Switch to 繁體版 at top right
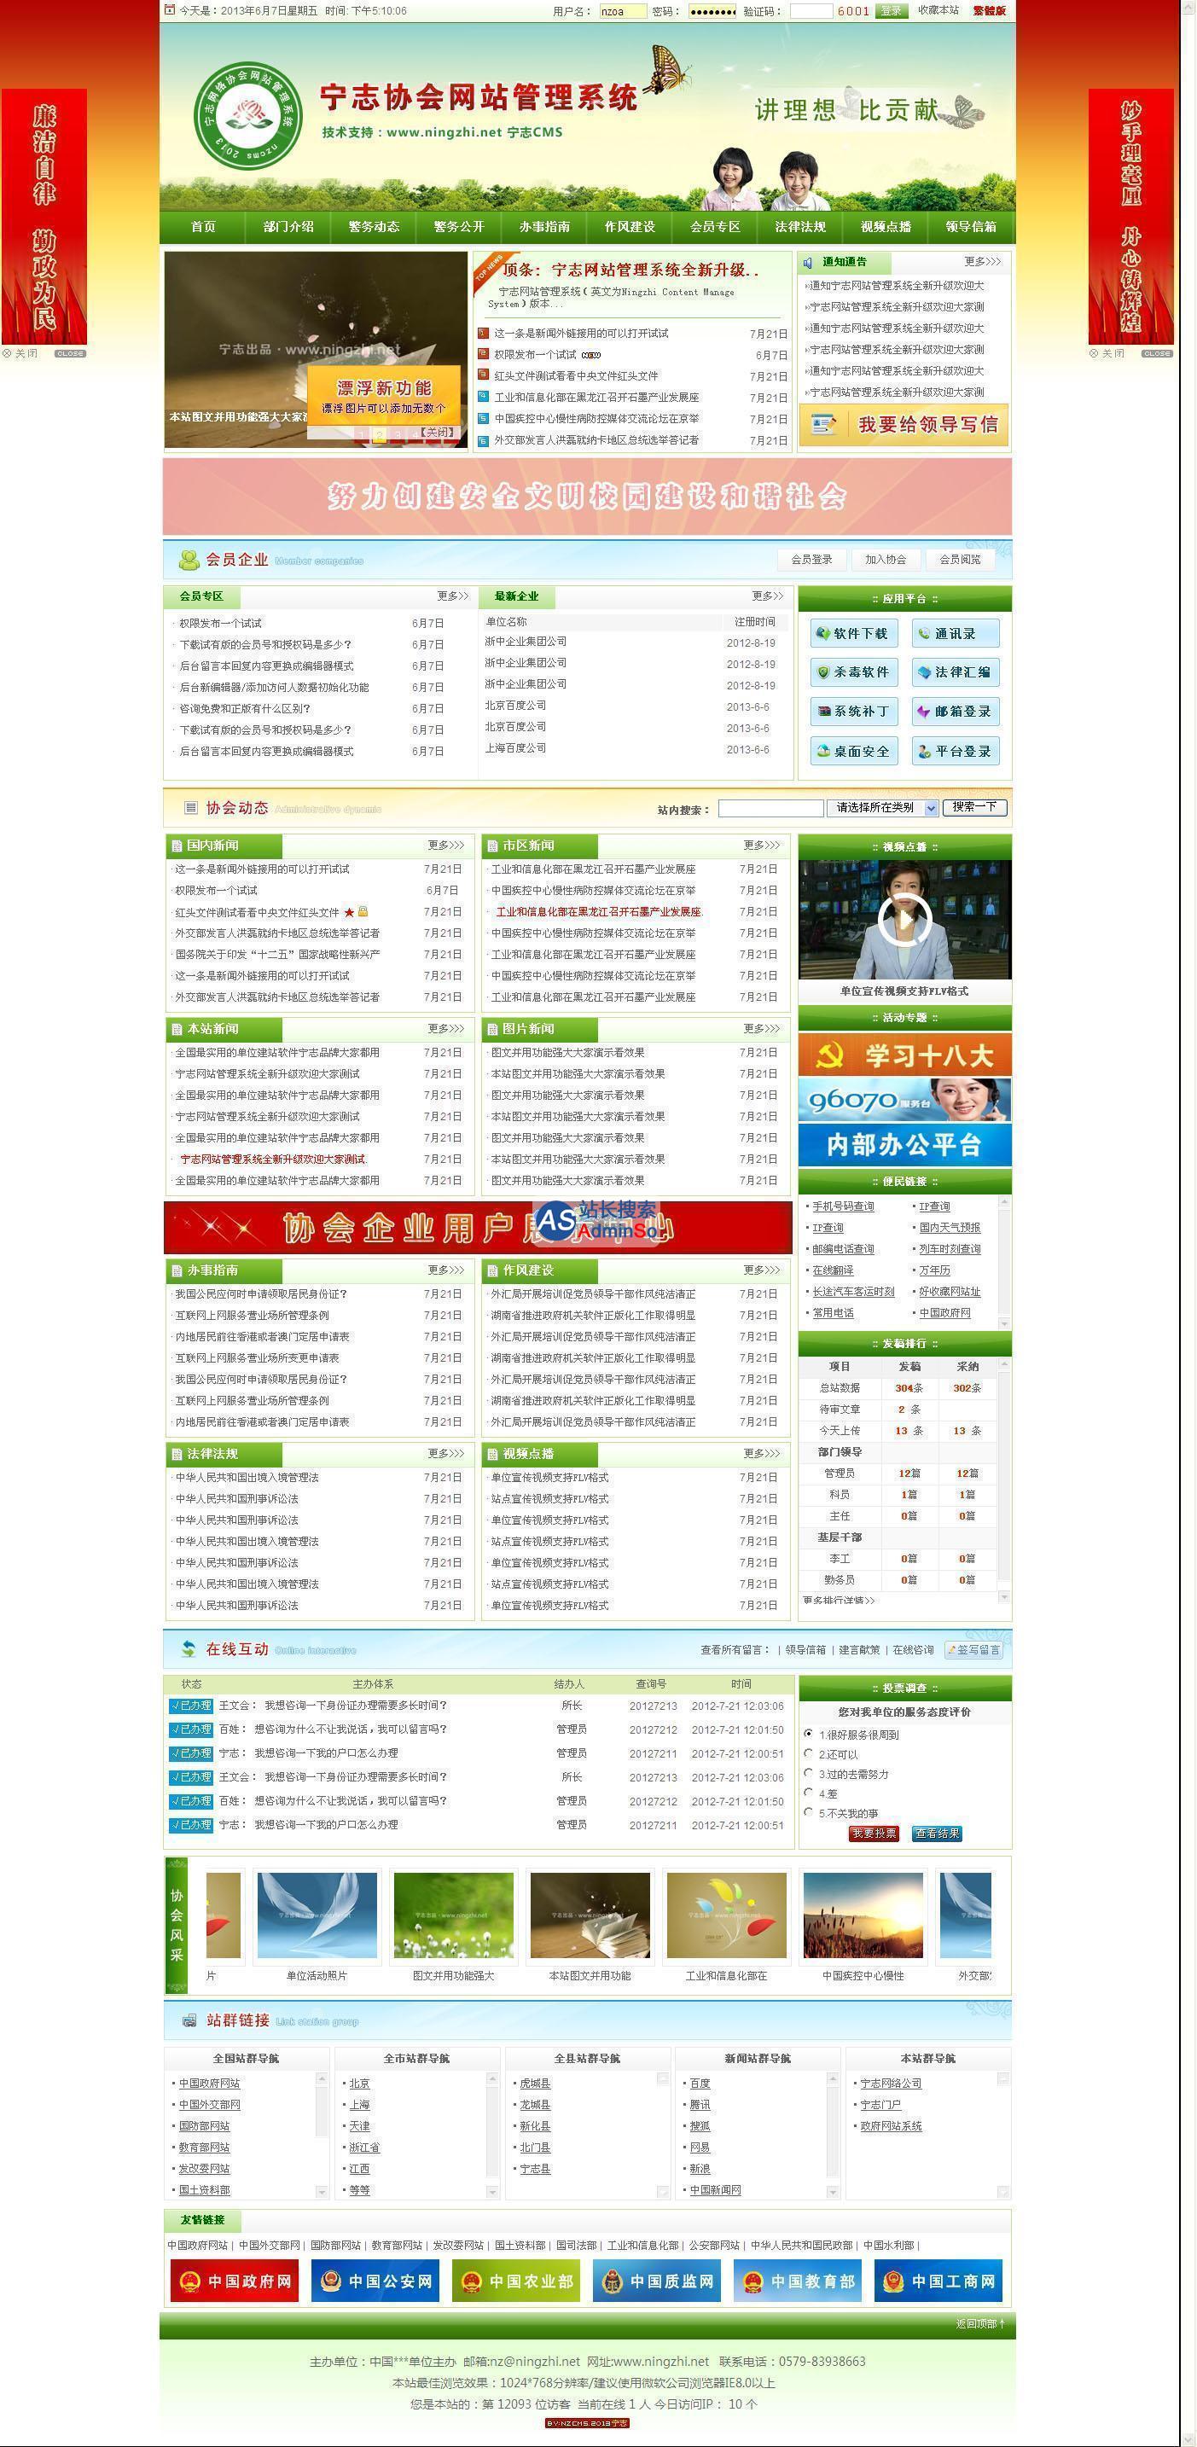1197x2447 pixels. pos(988,10)
